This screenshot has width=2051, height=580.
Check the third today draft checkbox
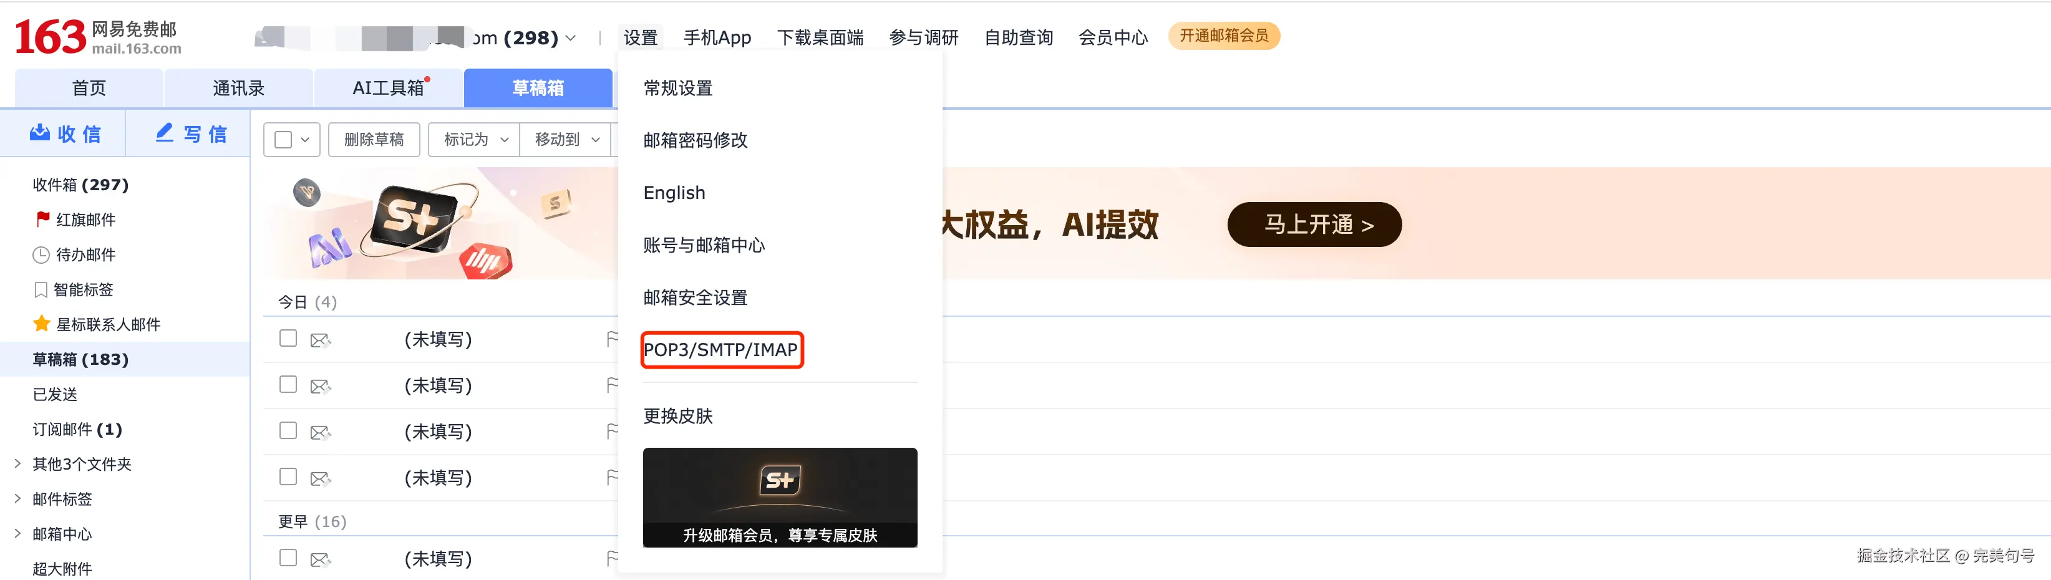coord(288,430)
